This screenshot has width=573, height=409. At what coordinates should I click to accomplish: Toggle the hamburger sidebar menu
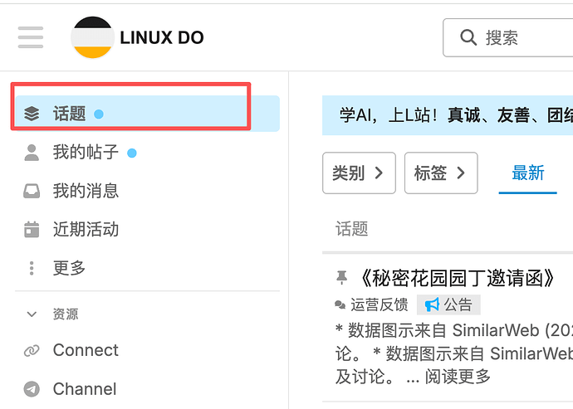coord(31,37)
